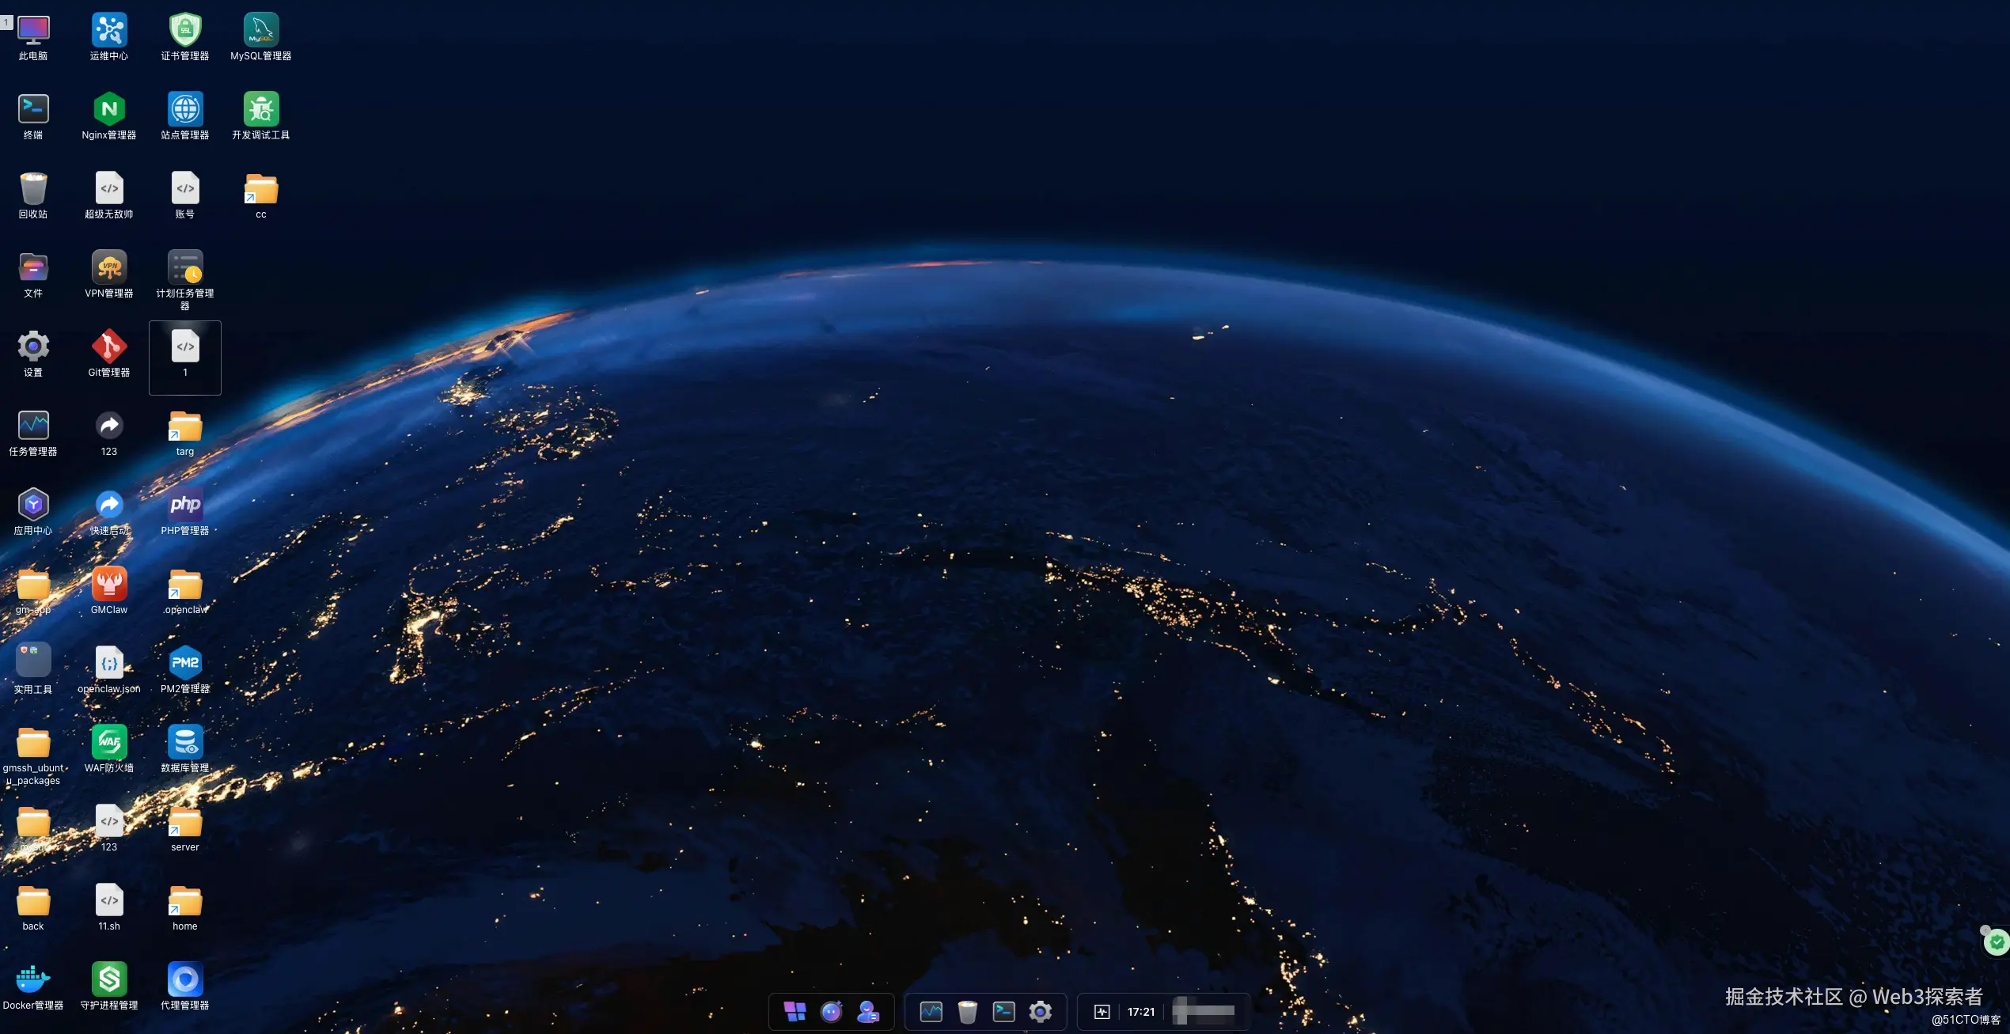2010x1034 pixels.
Task: Open GMClaw desktop application
Action: (x=109, y=584)
